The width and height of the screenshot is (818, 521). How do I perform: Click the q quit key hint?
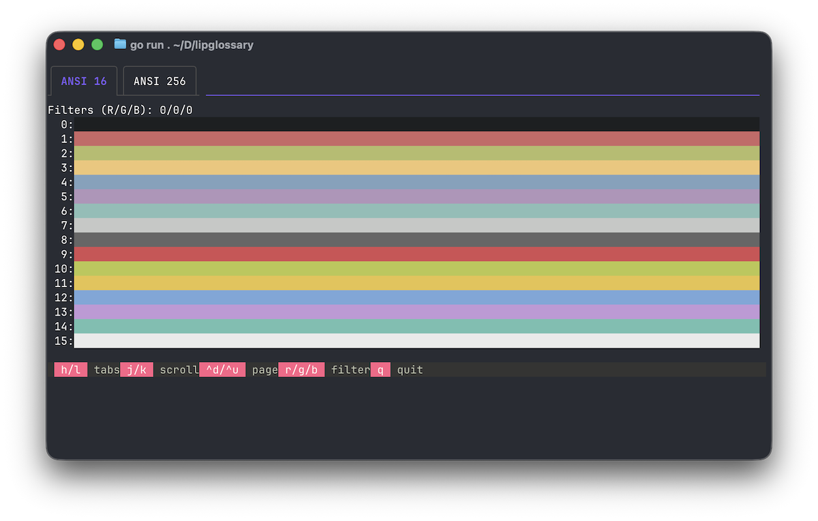[380, 370]
